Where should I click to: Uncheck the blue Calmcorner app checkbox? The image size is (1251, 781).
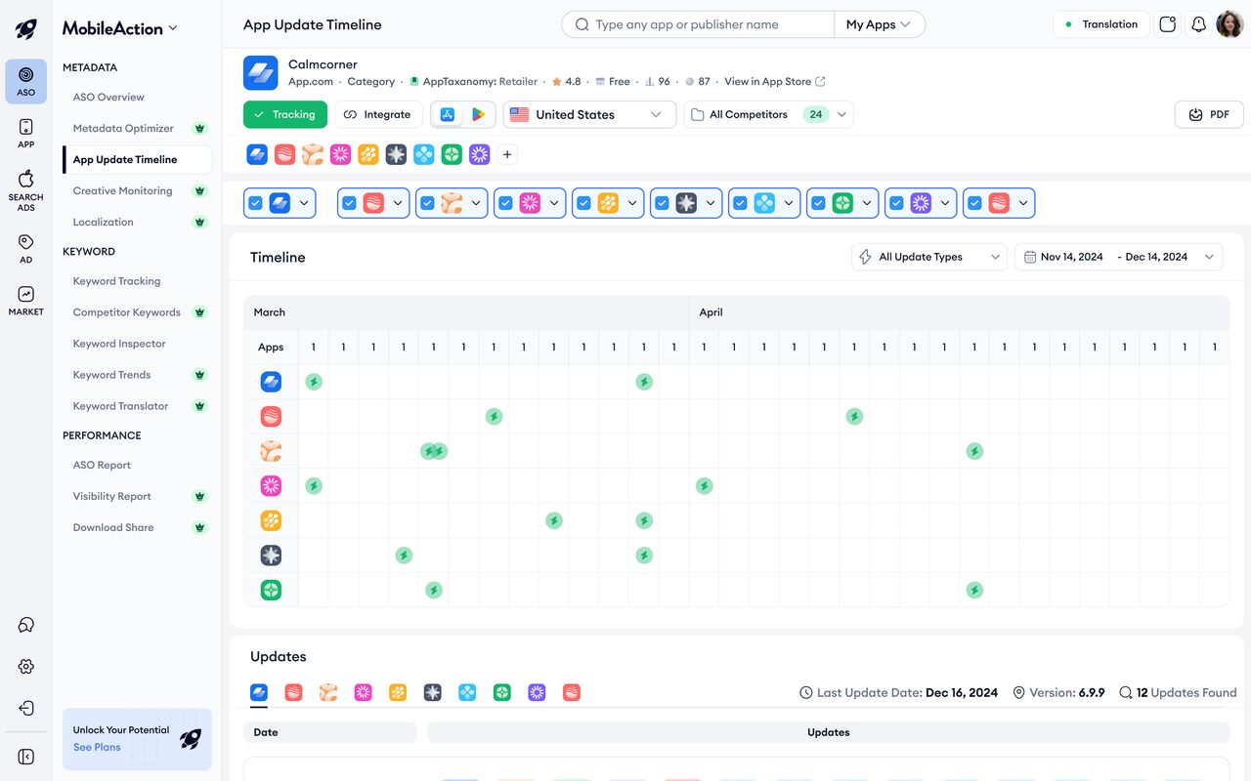(x=255, y=203)
